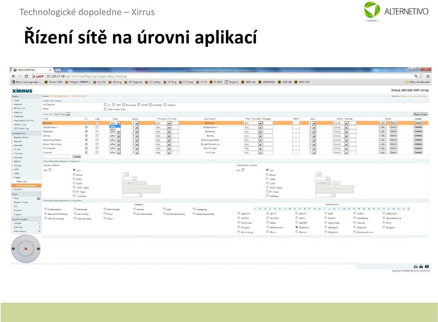
Task: Open the Chrome hamburger menu icon
Action: [x=428, y=76]
